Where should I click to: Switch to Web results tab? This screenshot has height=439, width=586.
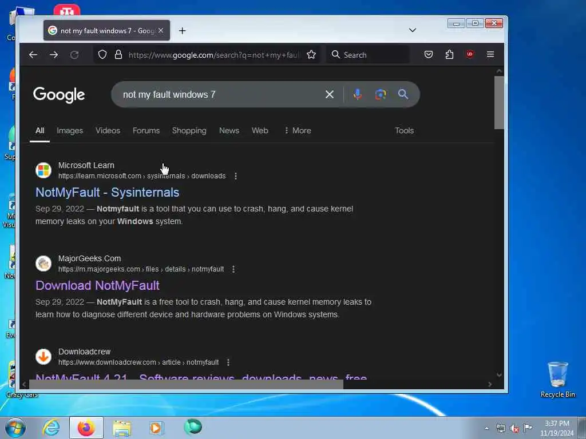click(260, 131)
